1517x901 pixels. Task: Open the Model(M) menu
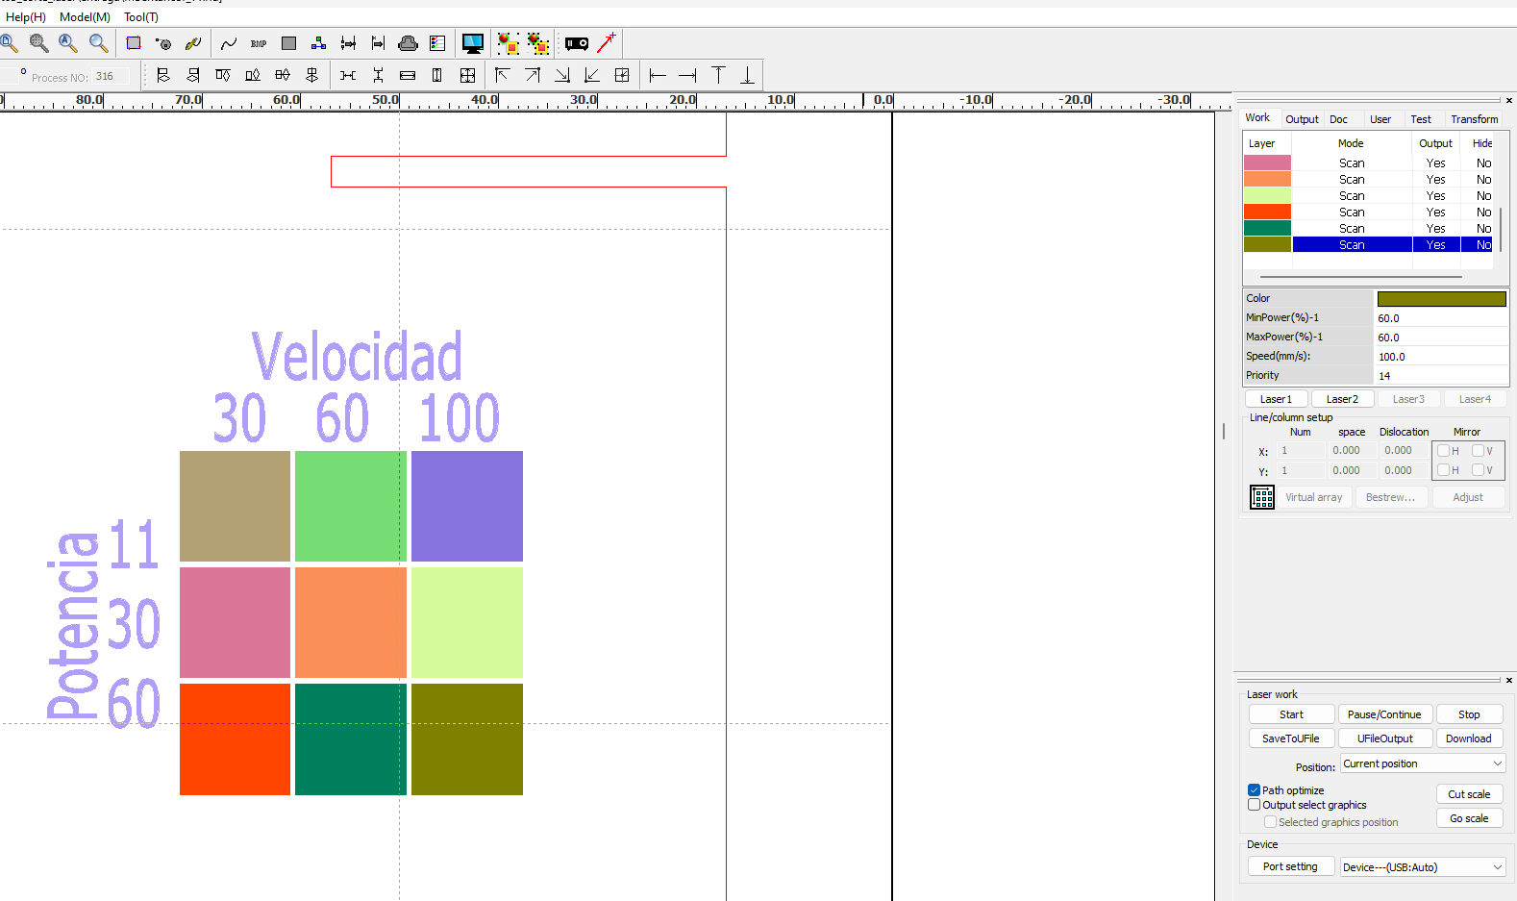tap(85, 17)
